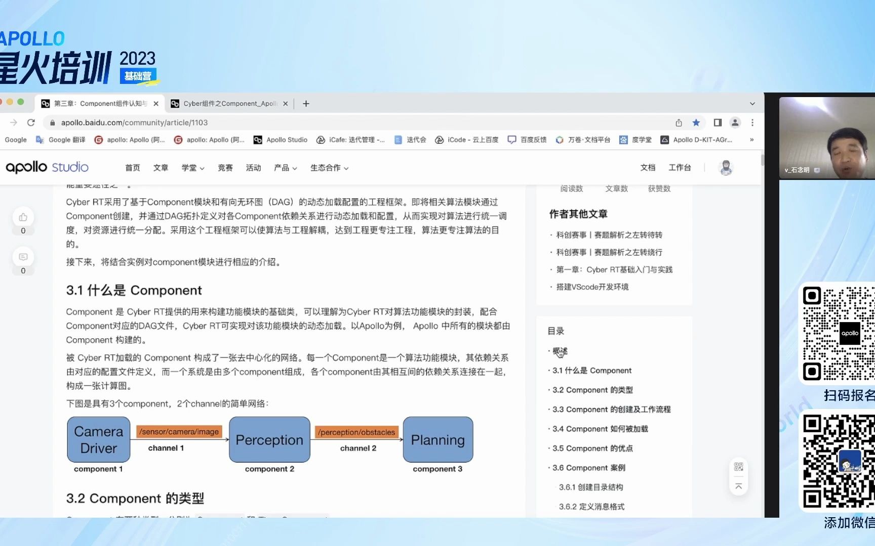Open iCafe 迭代管理 bookmark
This screenshot has width=875, height=546.
[350, 140]
